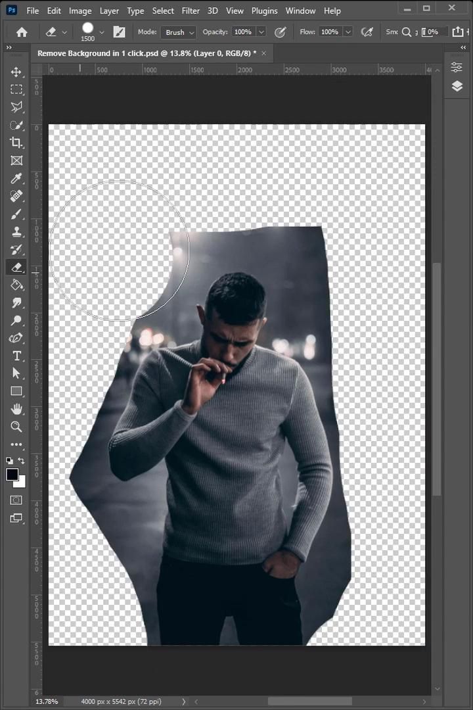Viewport: 473px width, 710px height.
Task: Open the 3D menu
Action: [213, 11]
